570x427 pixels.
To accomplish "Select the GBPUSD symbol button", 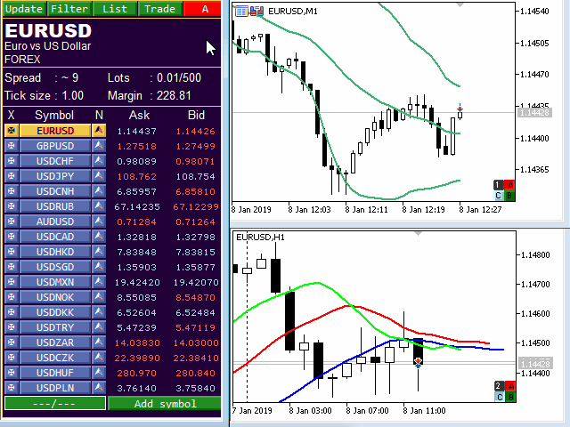I will pos(55,146).
